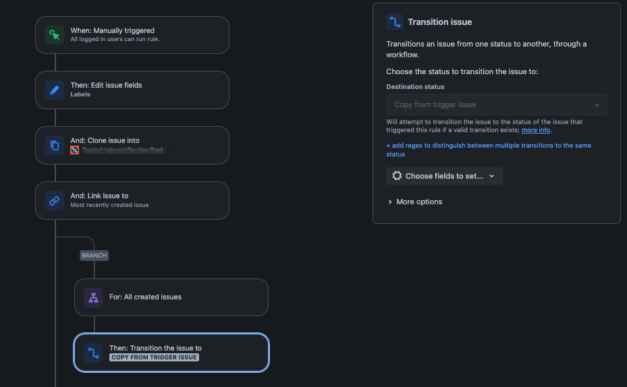Click the red project avatar under Clone issue
Screen dimensions: 627x387
click(x=74, y=150)
